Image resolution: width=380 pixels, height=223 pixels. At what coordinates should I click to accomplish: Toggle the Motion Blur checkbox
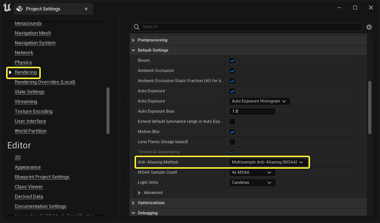click(x=232, y=132)
